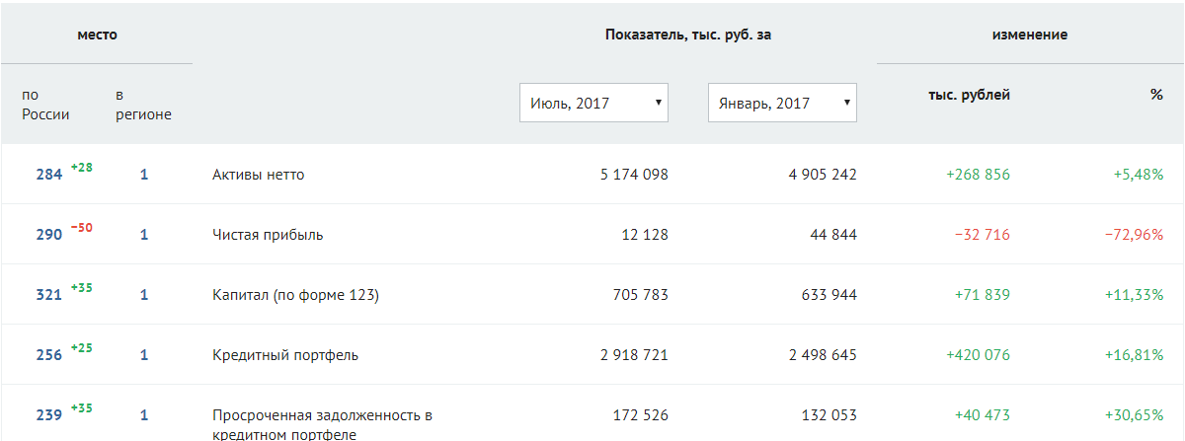Click the '%' change column header
Image resolution: width=1185 pixels, height=441 pixels.
click(1156, 95)
